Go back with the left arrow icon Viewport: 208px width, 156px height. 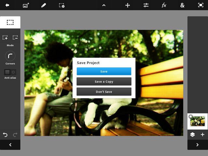[x=7, y=5]
